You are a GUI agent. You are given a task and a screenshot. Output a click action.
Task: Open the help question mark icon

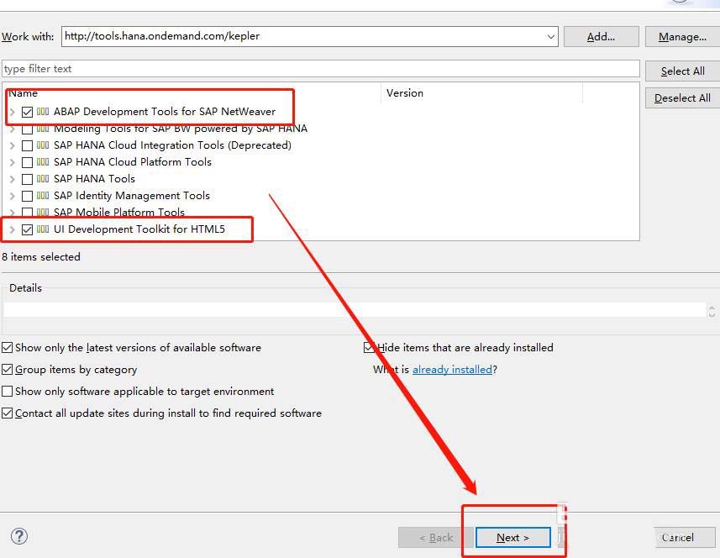(x=19, y=536)
